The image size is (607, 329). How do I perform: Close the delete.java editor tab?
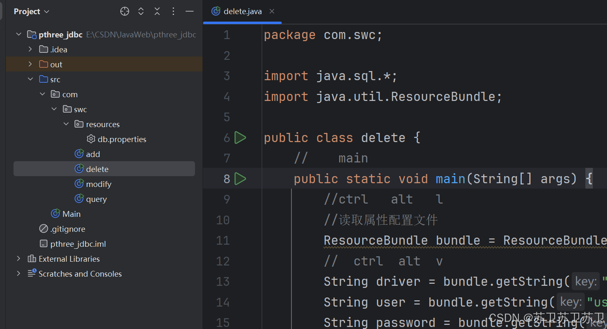pyautogui.click(x=271, y=11)
